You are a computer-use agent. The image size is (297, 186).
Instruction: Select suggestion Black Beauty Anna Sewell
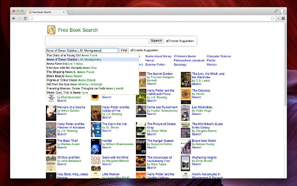93,76
